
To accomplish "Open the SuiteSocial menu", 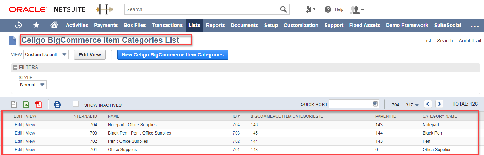I will click(x=448, y=25).
